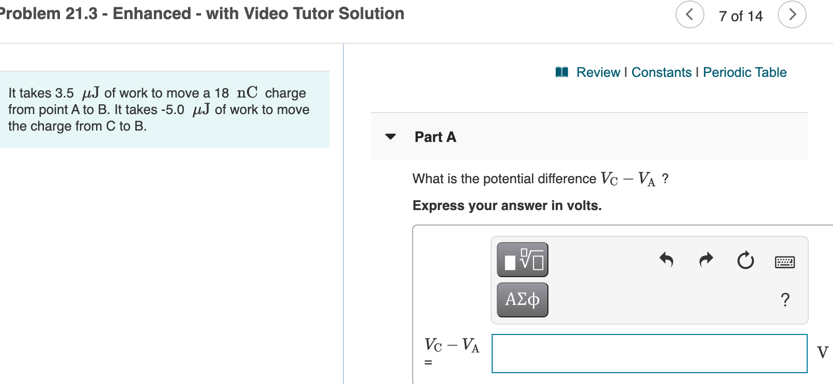Image resolution: width=833 pixels, height=384 pixels.
Task: Click the 7 of 14 problem counter
Action: click(741, 16)
